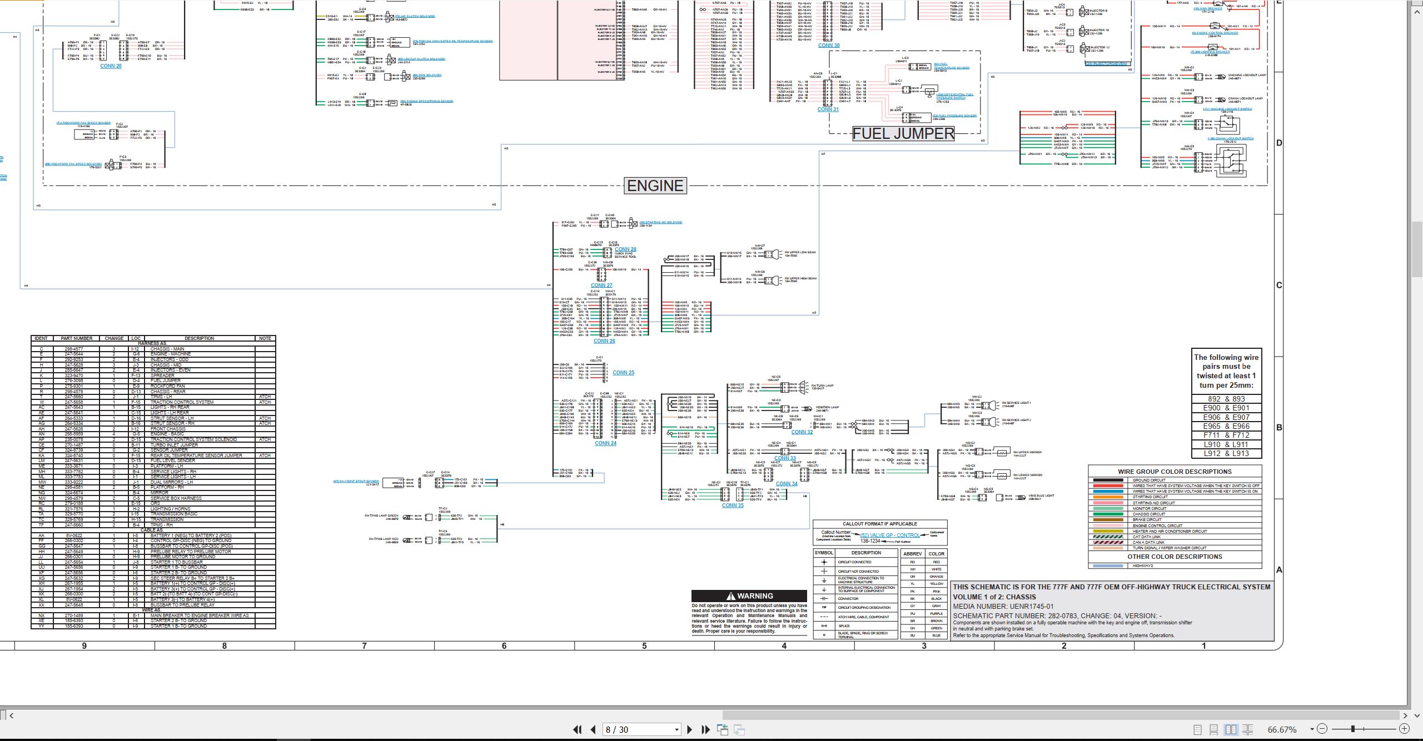1423x741 pixels.
Task: Open the CONN 35 connector link
Action: tap(733, 505)
